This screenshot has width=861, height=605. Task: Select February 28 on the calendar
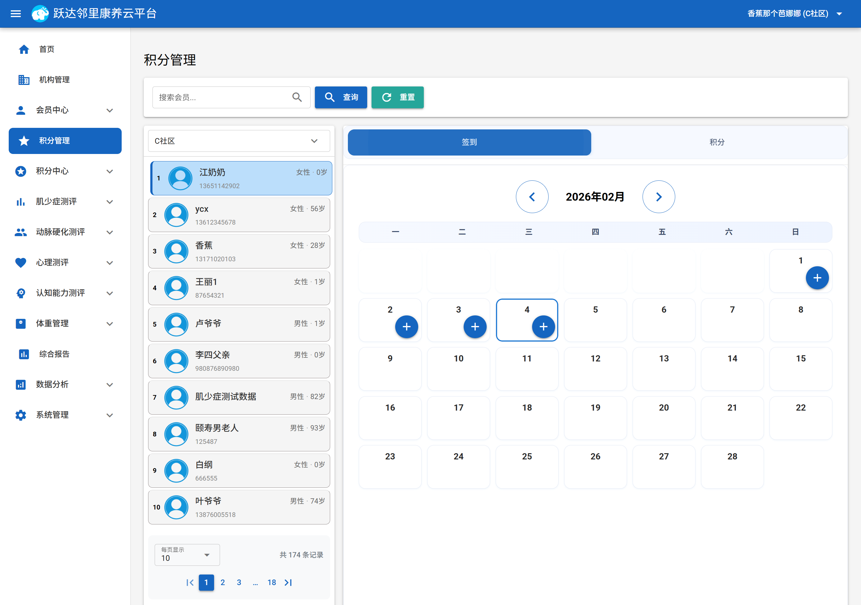(x=732, y=467)
